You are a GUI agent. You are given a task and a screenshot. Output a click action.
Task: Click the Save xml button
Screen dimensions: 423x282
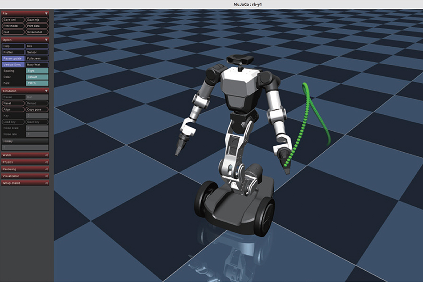pos(13,20)
